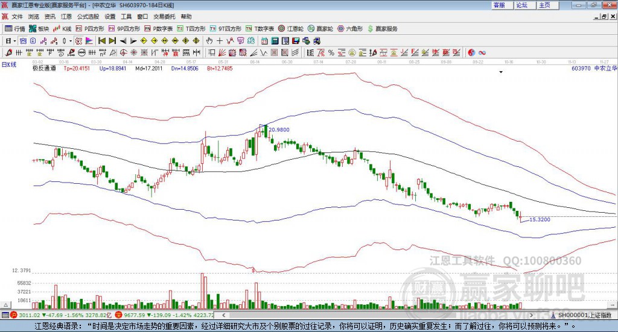This screenshot has height=332, width=618.
Task: Click the 日K线 label
Action: 9,64
